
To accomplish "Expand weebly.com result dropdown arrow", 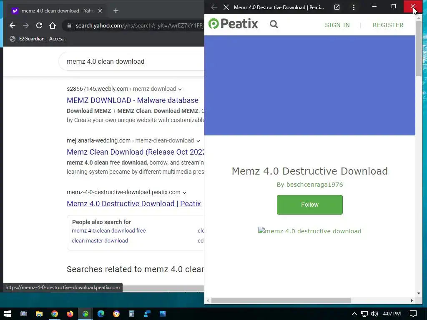I will [180, 89].
